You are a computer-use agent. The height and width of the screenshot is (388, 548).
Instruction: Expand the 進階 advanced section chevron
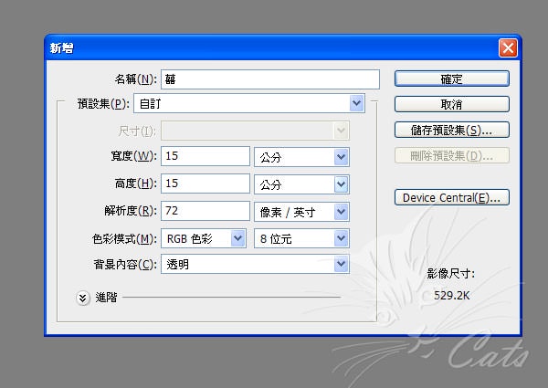pos(84,297)
